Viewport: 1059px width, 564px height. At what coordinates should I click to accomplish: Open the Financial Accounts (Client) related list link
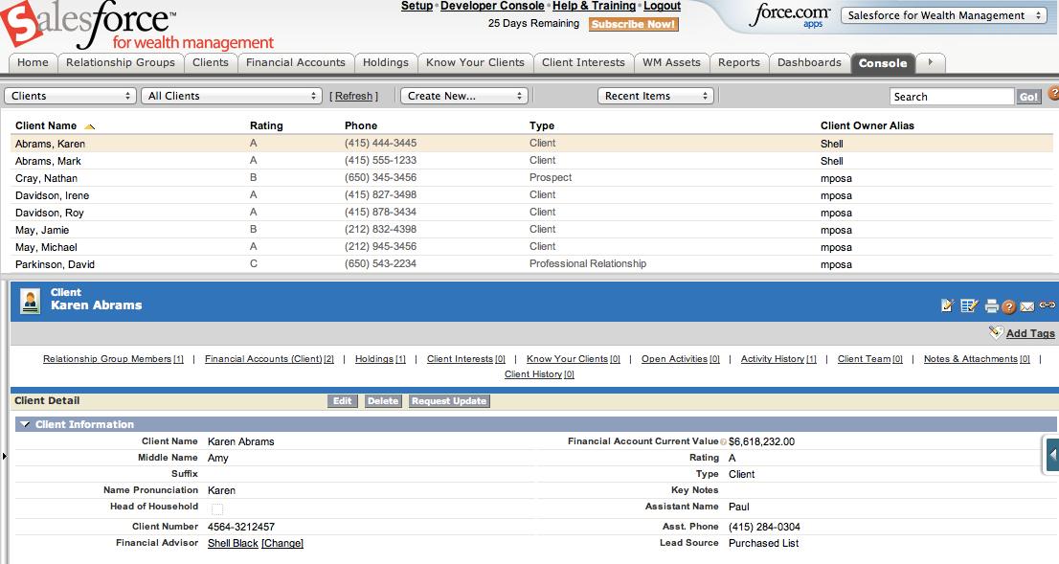[x=269, y=359]
